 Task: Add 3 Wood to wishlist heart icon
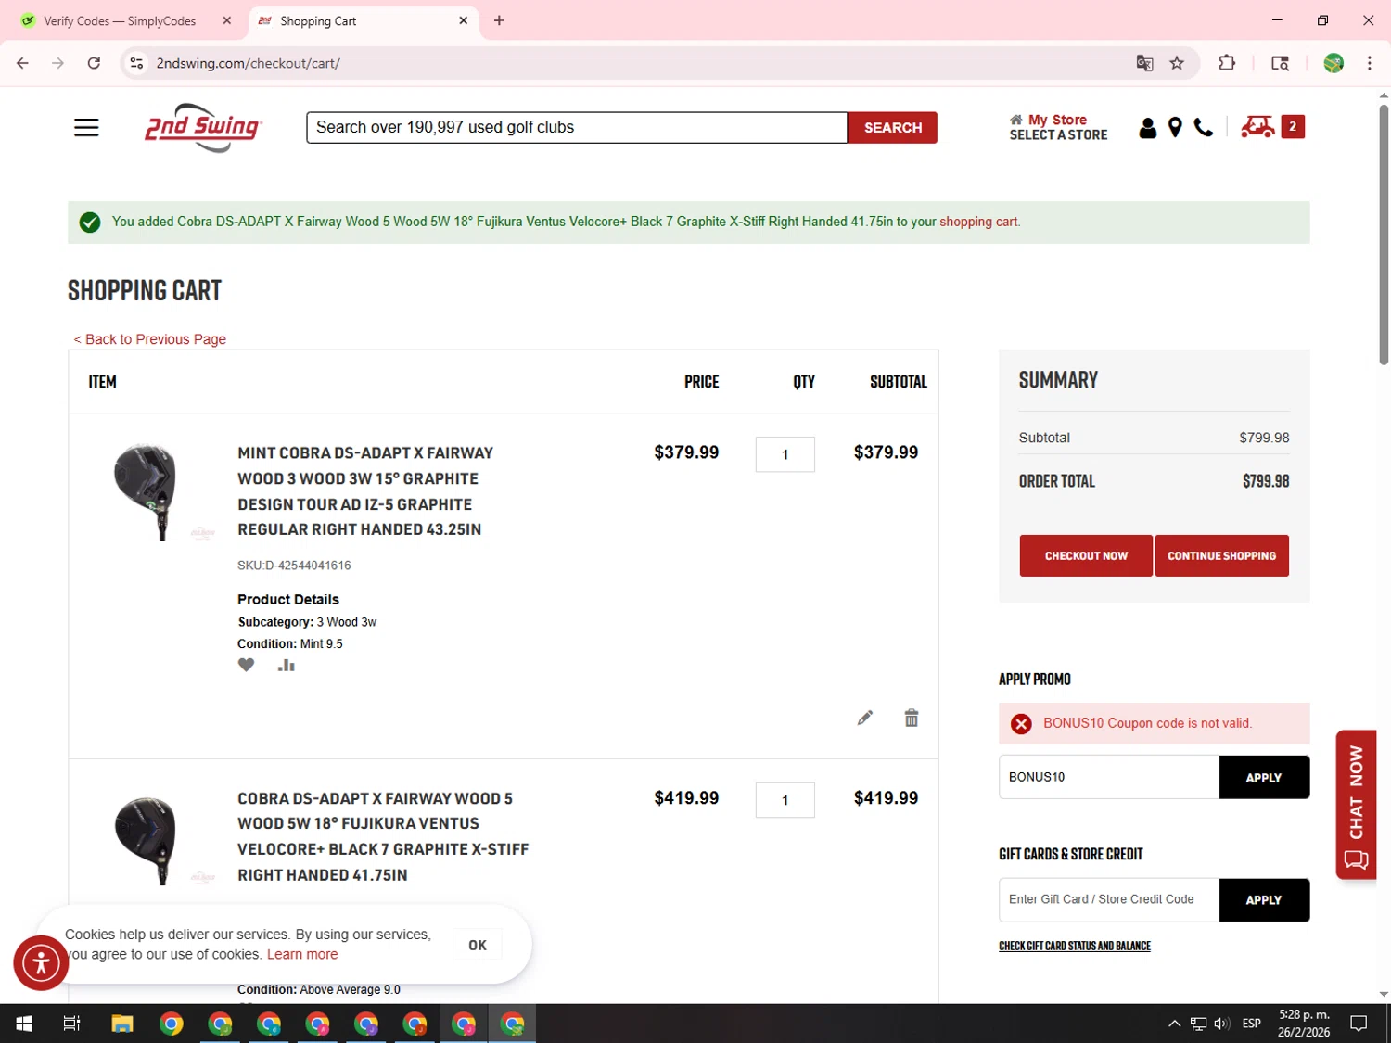(x=246, y=665)
